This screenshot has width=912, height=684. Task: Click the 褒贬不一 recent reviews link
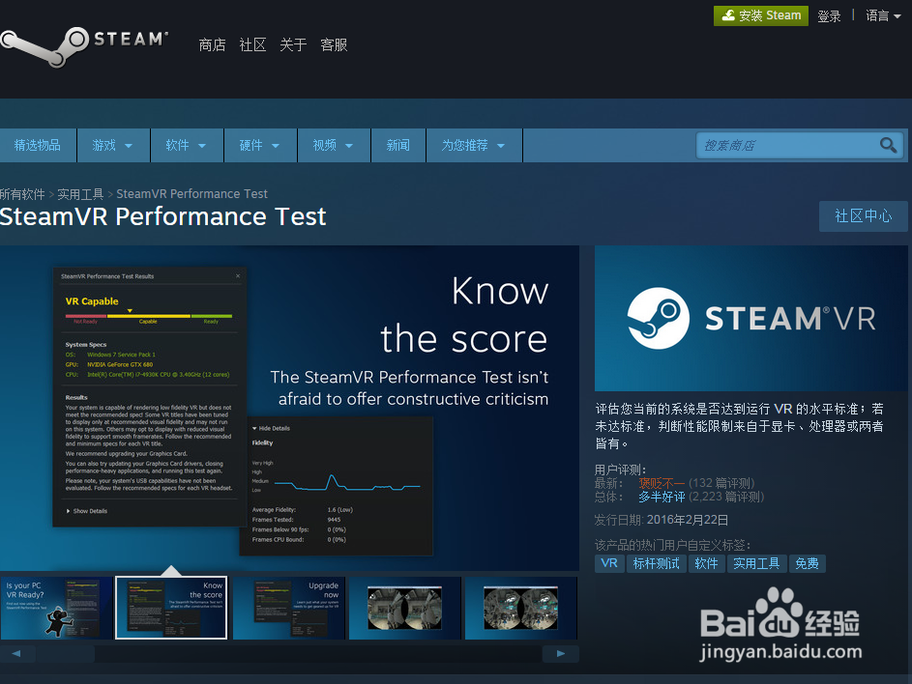(x=662, y=483)
